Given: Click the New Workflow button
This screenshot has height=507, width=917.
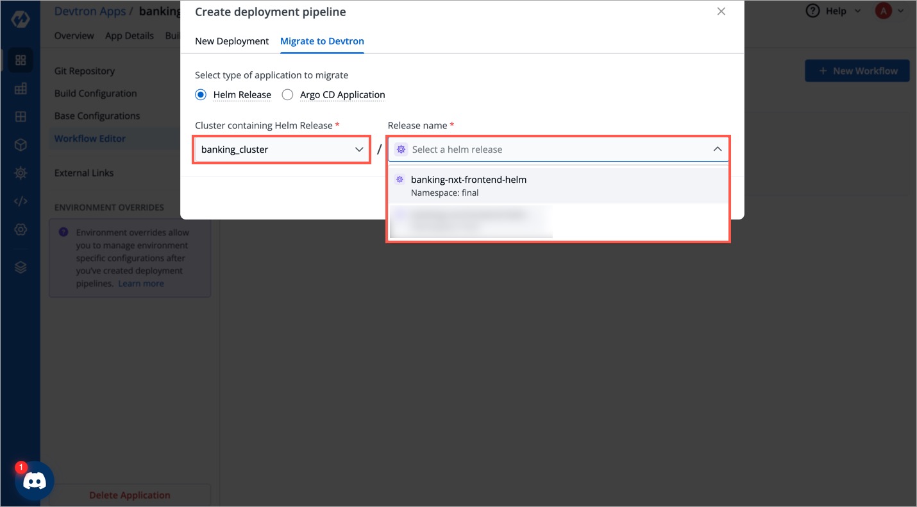Looking at the screenshot, I should [x=857, y=71].
